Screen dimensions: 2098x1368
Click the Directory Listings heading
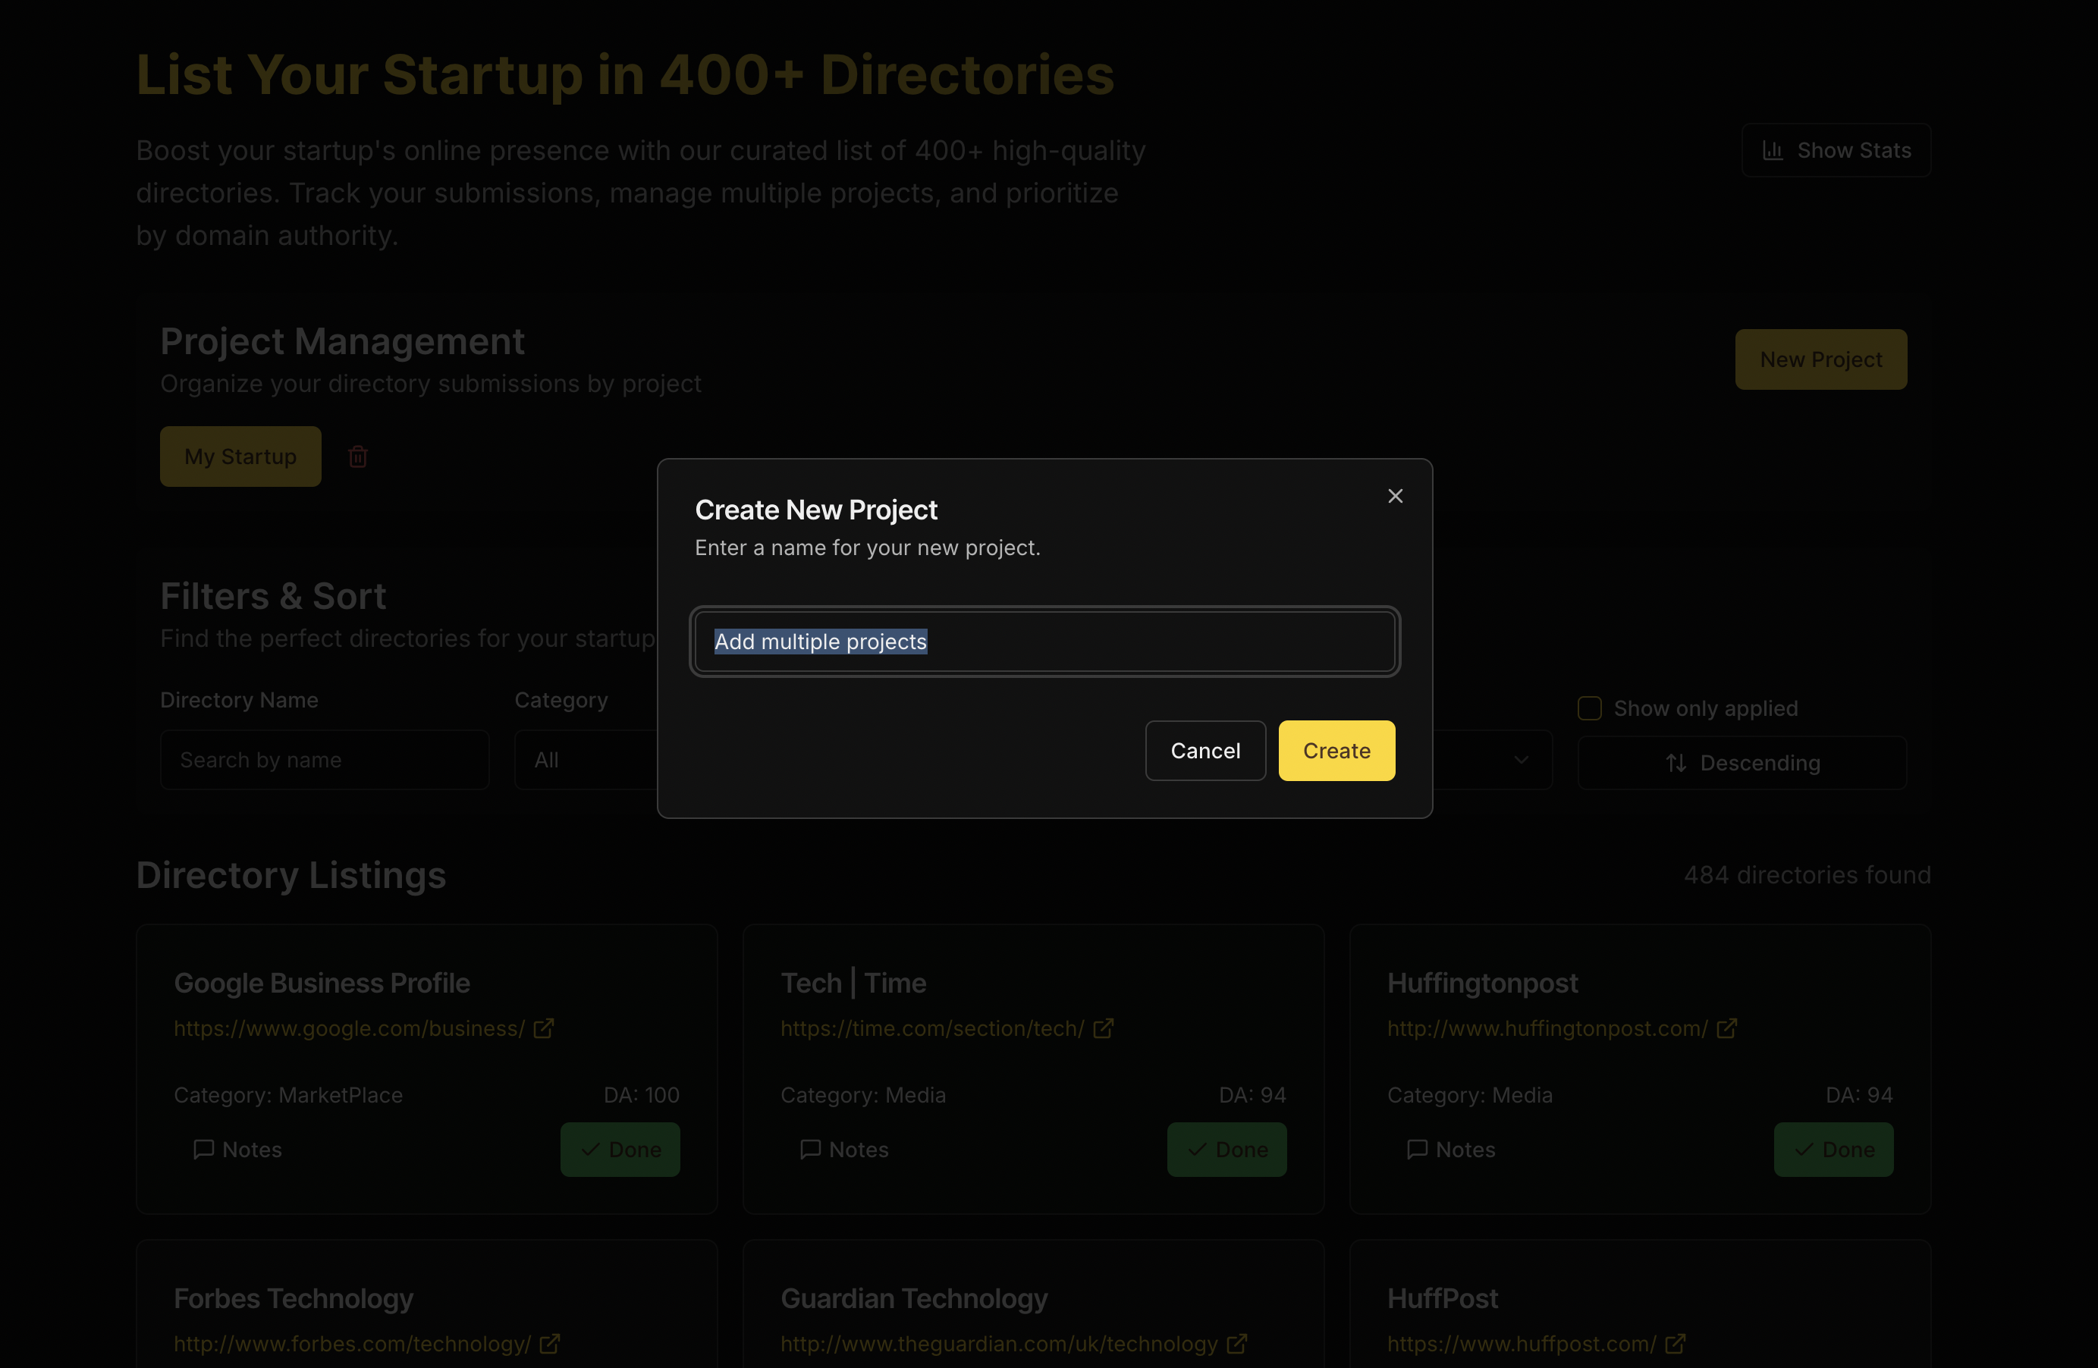(x=291, y=875)
